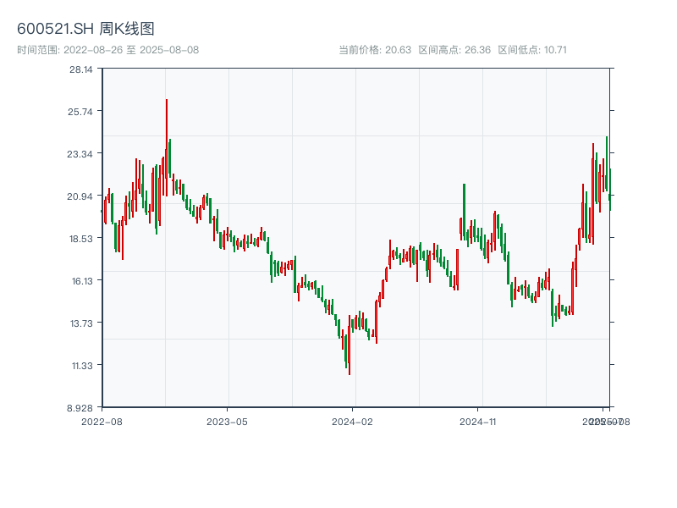The image size is (677, 508).
Task: Click the 20.94 y-axis tick label
Action: click(81, 196)
